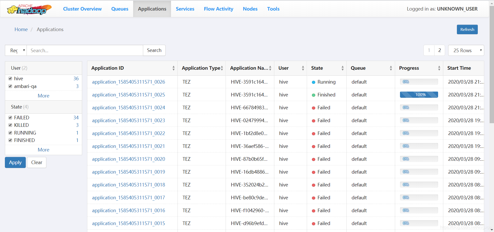Open application_1585405311571_0017 link
The image size is (494, 232).
(129, 198)
